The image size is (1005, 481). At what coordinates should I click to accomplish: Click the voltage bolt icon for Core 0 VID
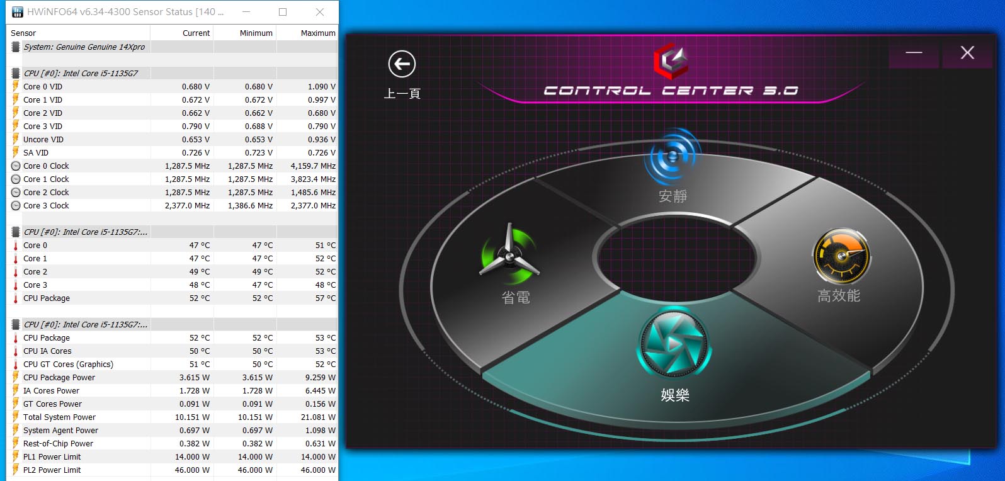pos(16,86)
